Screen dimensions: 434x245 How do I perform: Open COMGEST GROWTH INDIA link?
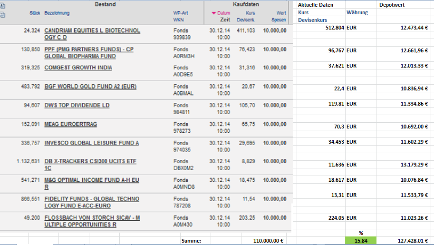(78, 68)
